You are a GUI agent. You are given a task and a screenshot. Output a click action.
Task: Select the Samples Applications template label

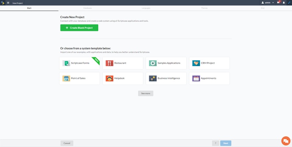[x=169, y=63]
